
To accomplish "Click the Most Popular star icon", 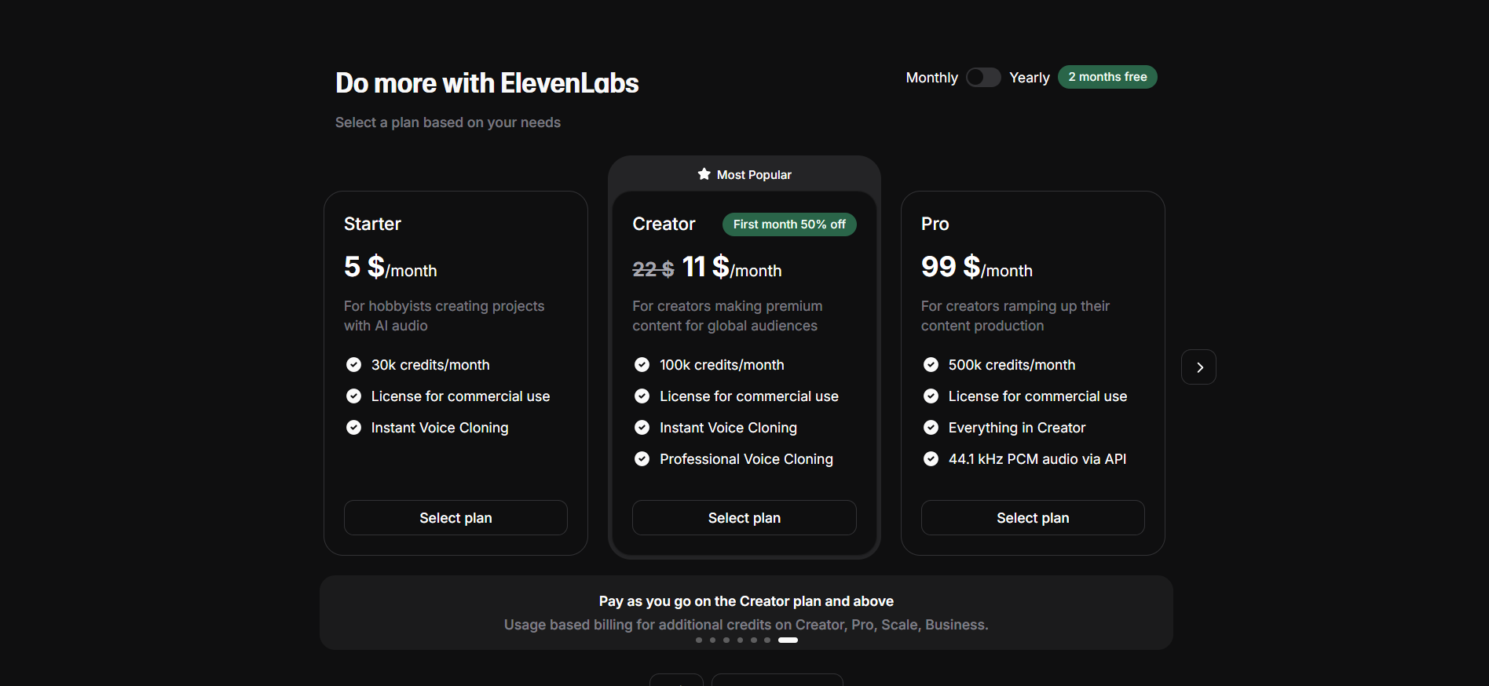I will [704, 174].
